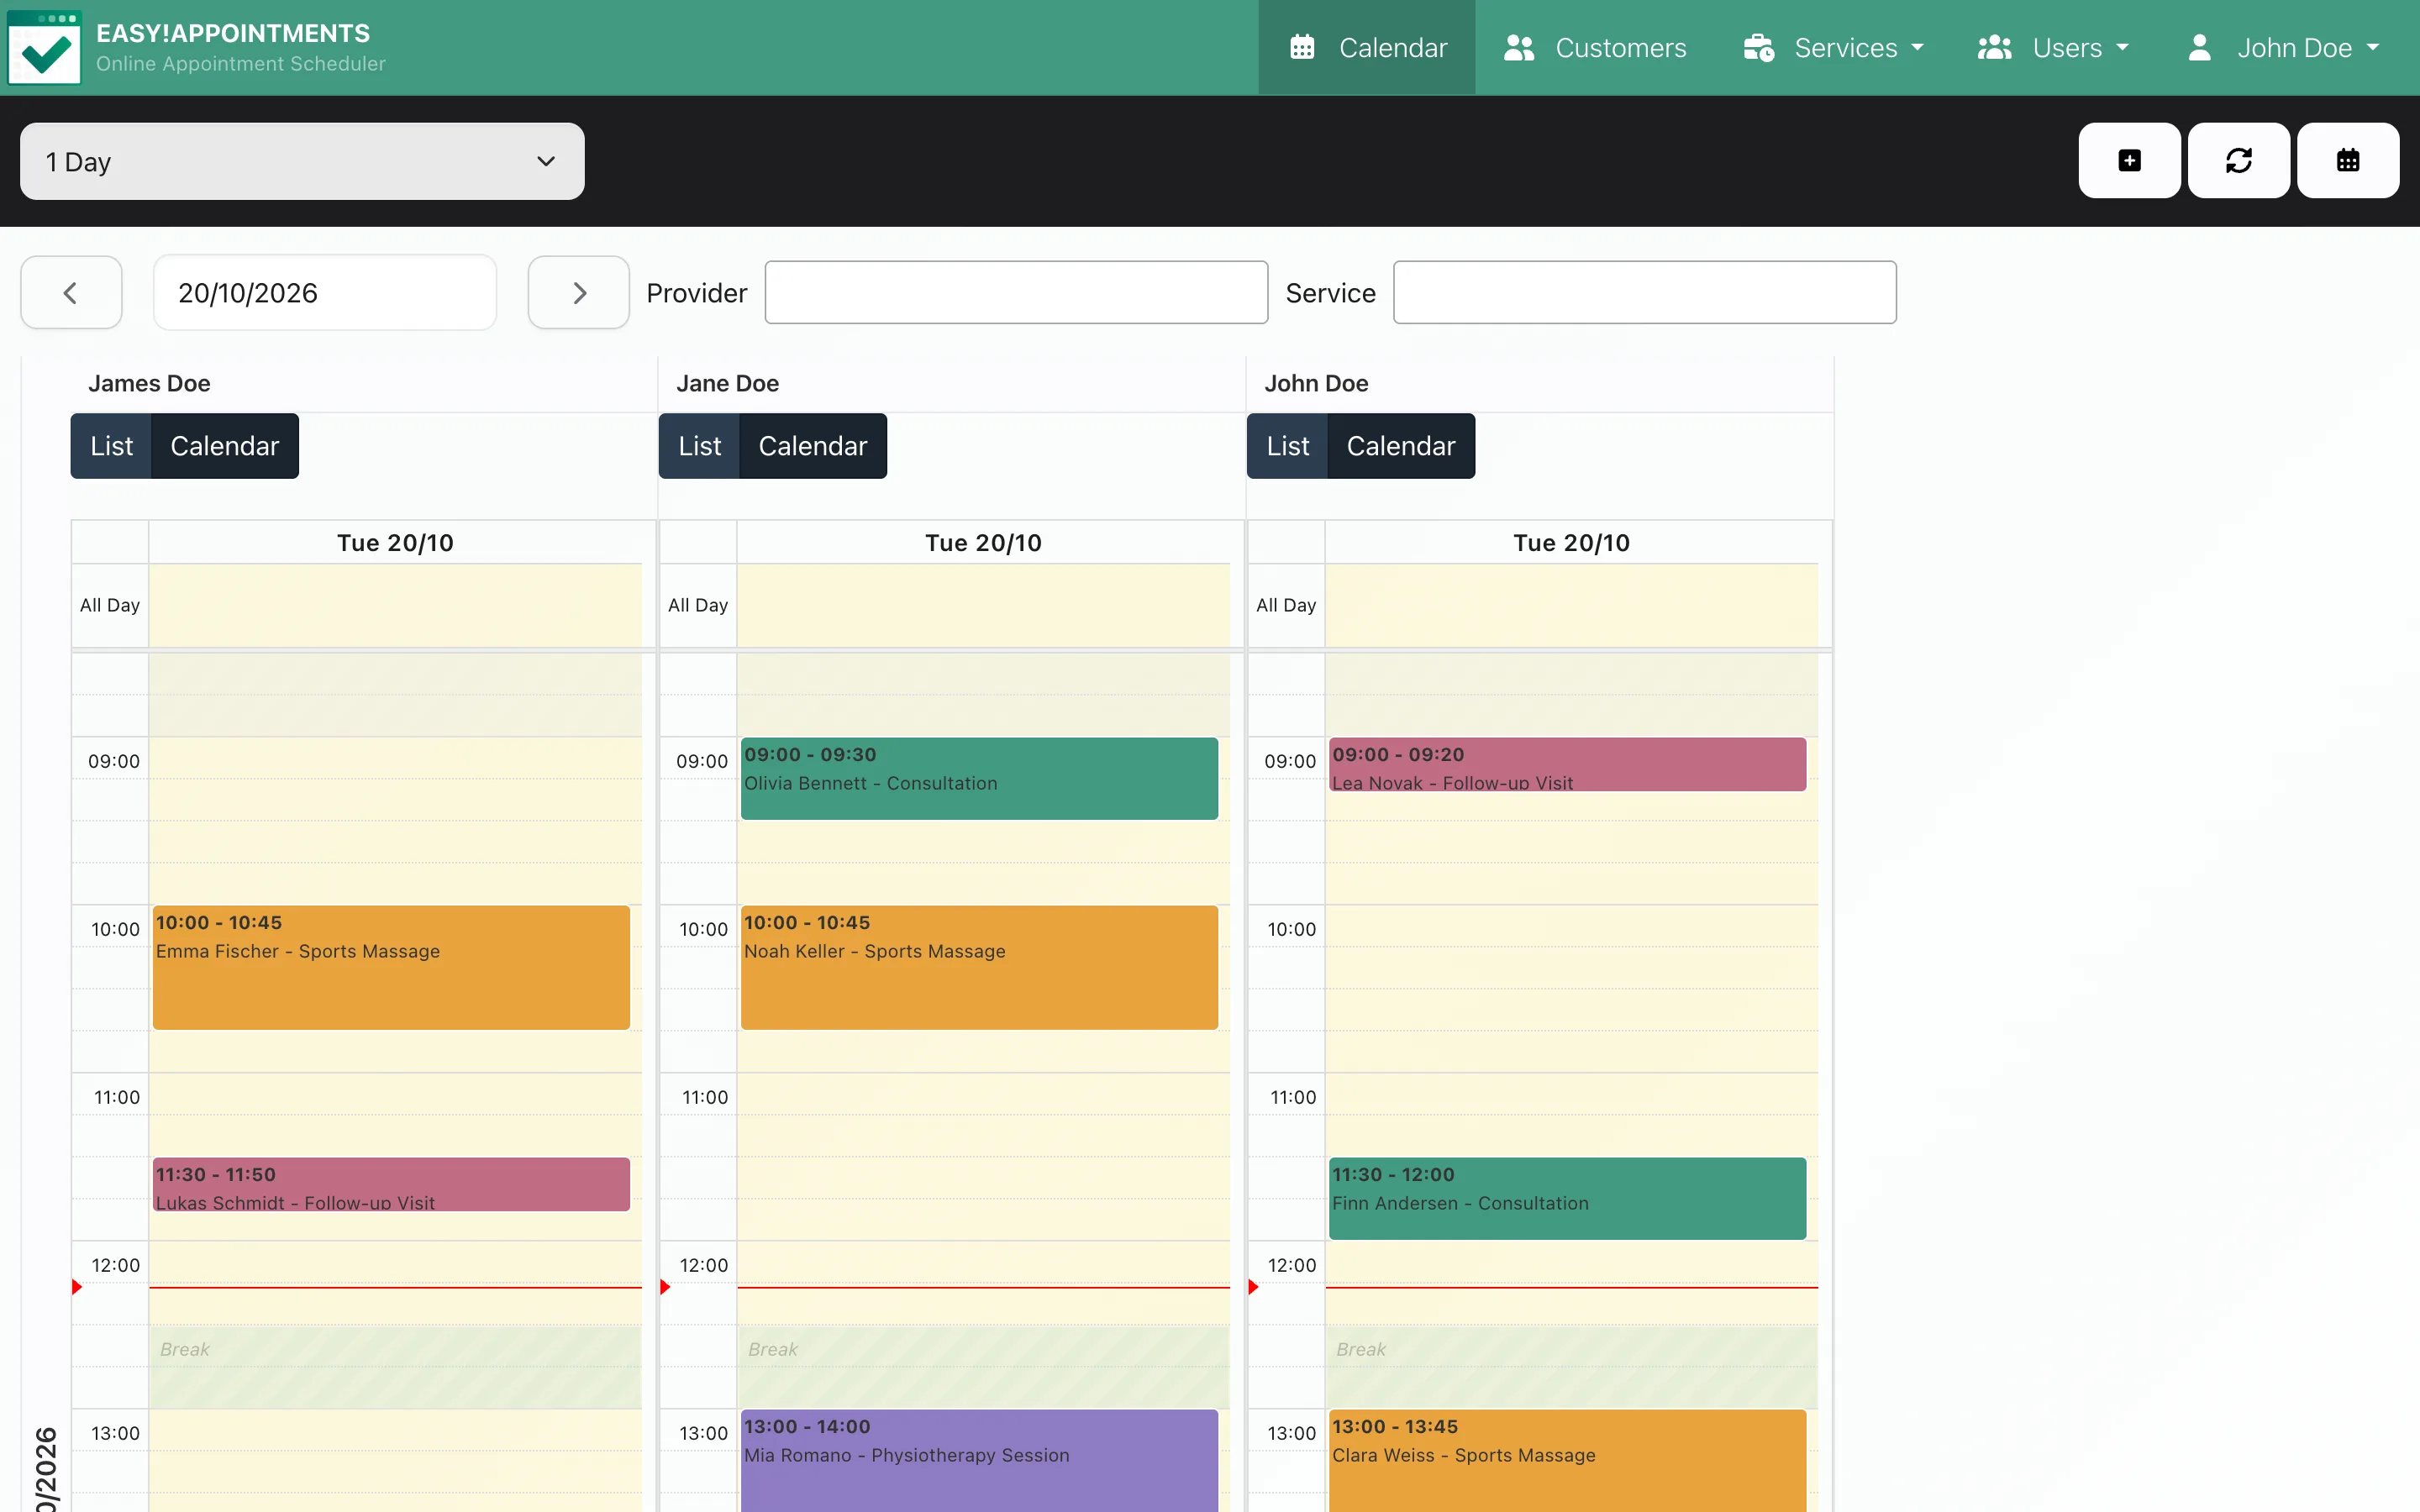2420x1512 pixels.
Task: Open Clara Weiss Sports Massage appointment
Action: coord(1567,1460)
